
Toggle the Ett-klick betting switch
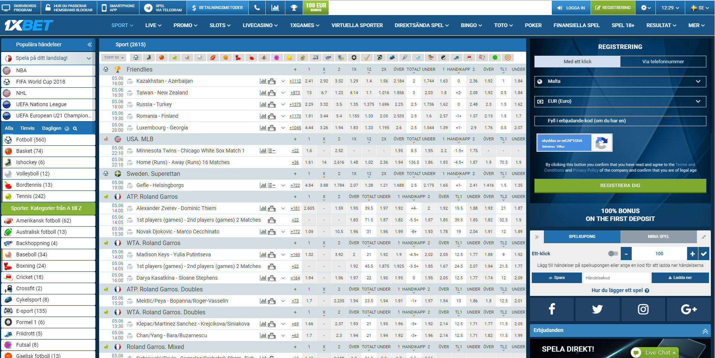pyautogui.click(x=613, y=254)
